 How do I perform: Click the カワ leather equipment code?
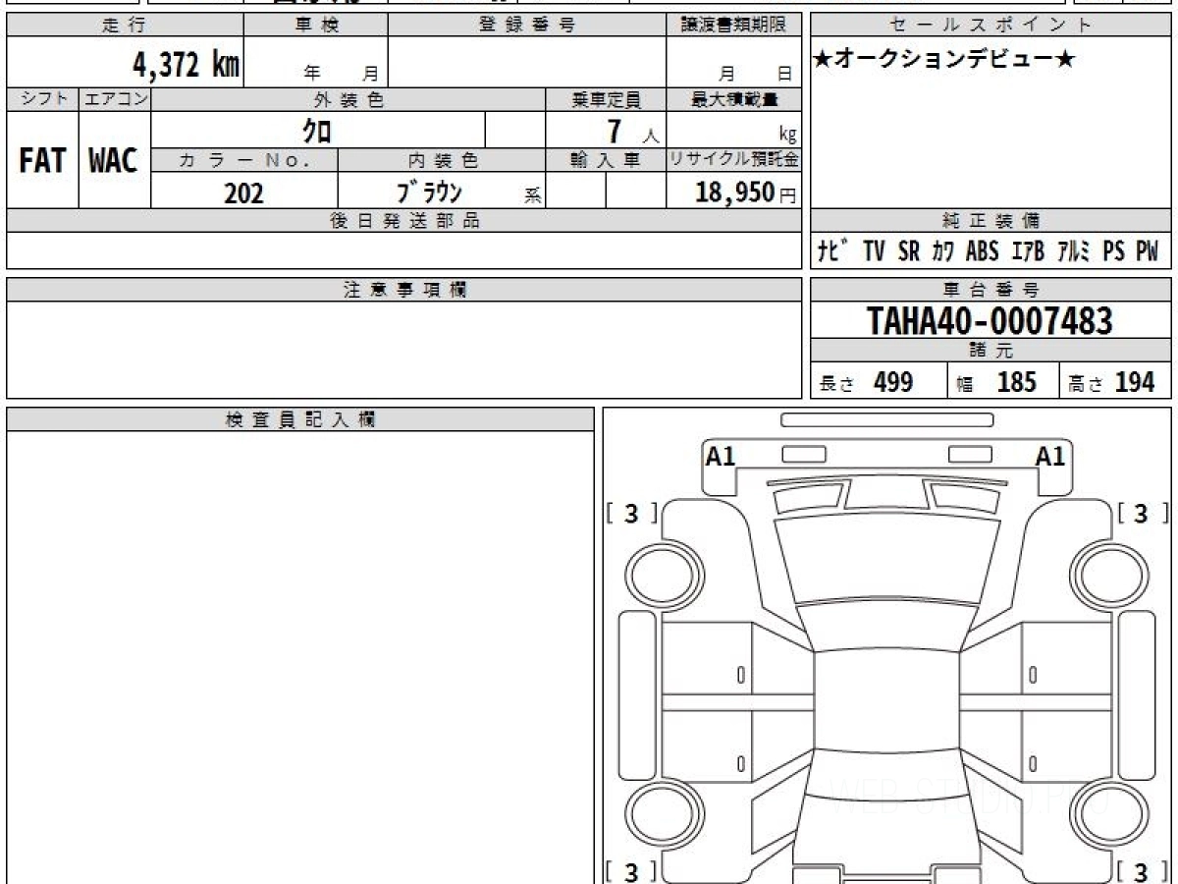(x=943, y=251)
